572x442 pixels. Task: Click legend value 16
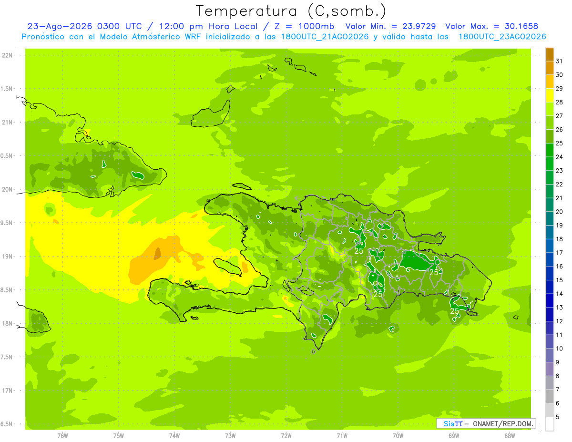(x=560, y=267)
